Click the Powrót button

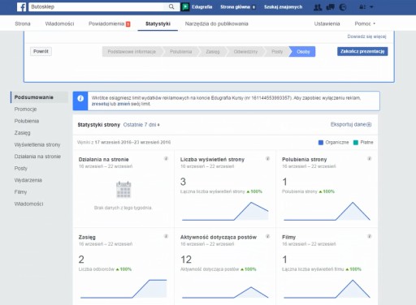pos(41,51)
